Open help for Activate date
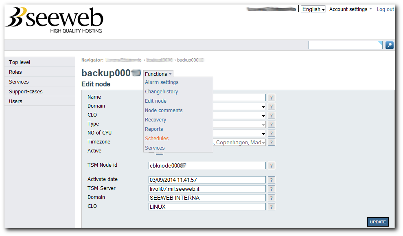403x236 pixels. [x=272, y=180]
